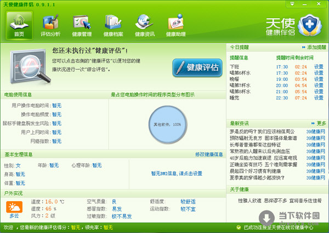Screen dimensions: 329x233
Task: Click 设置 for 喝第7杯水 reminder
Action: tap(319, 86)
